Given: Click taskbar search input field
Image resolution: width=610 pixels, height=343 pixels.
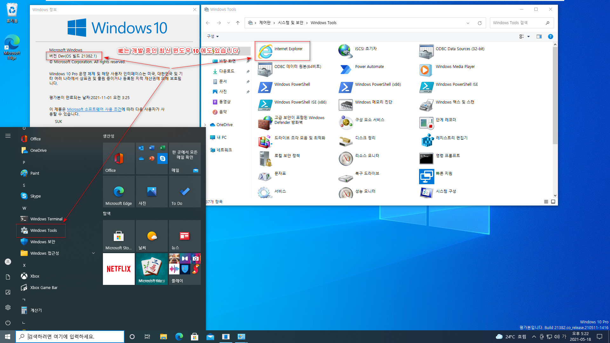Looking at the screenshot, I should [70, 337].
